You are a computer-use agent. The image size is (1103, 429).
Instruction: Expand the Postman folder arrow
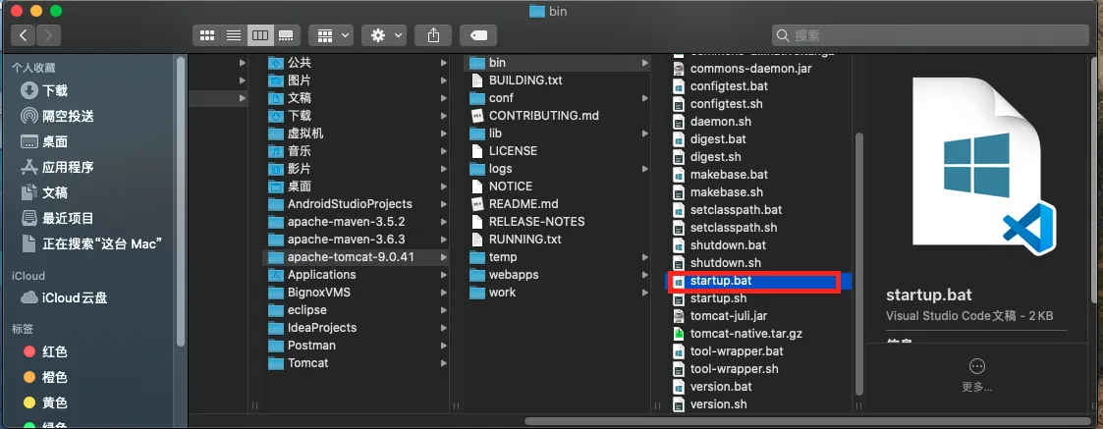pyautogui.click(x=444, y=346)
